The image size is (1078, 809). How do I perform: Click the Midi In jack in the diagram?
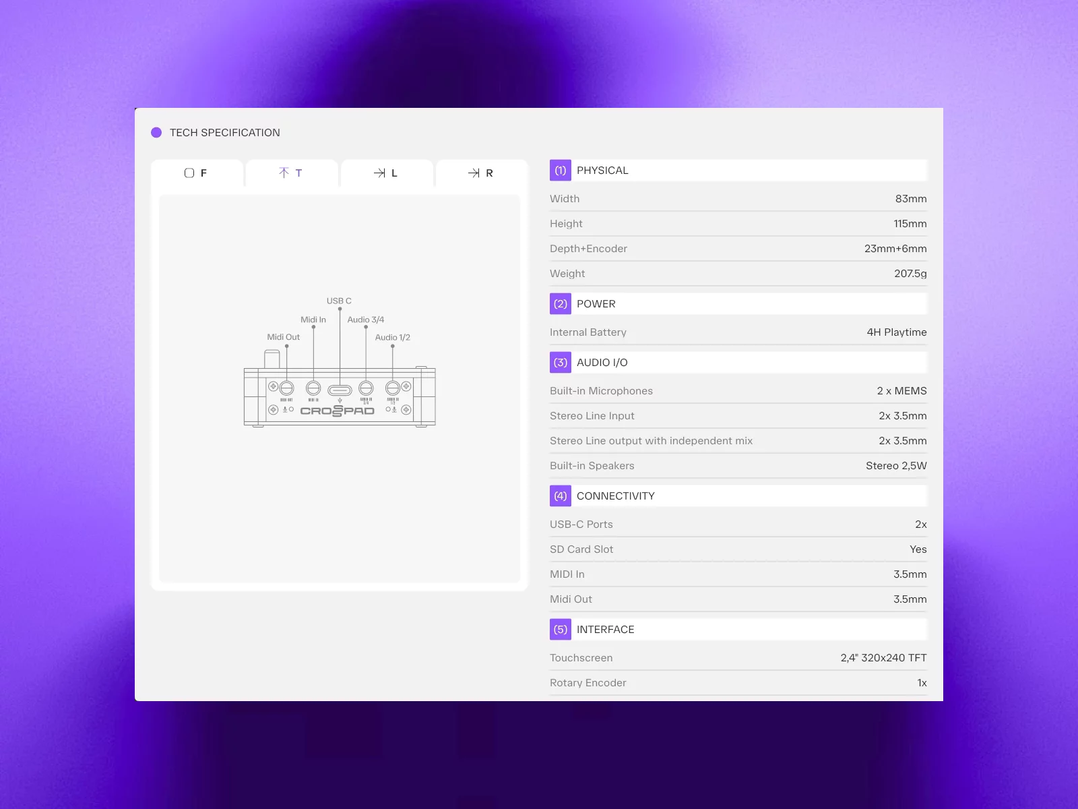[x=313, y=388]
